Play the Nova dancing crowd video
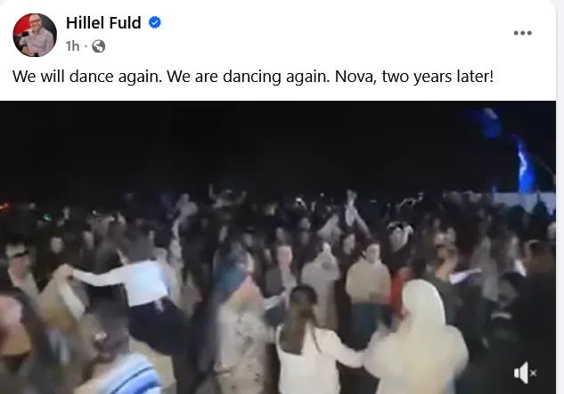This screenshot has width=564, height=394. pos(278,247)
